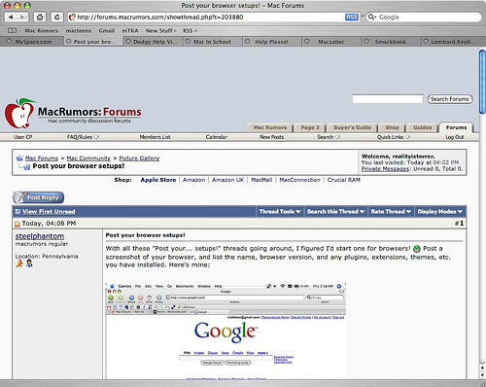Screen dimensions: 486x387
Task: Open the Buyer's Guide tab
Action: tap(352, 127)
